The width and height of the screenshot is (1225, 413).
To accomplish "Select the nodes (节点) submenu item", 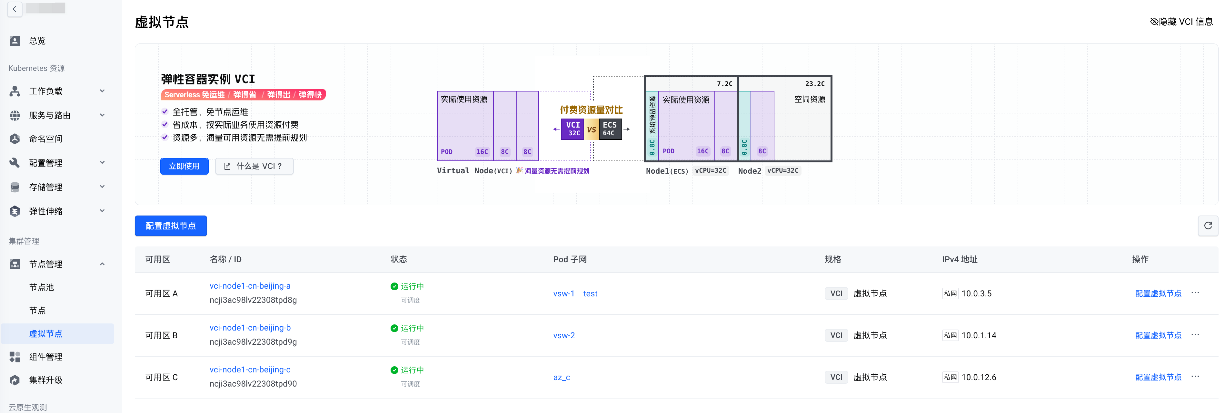I will click(37, 311).
